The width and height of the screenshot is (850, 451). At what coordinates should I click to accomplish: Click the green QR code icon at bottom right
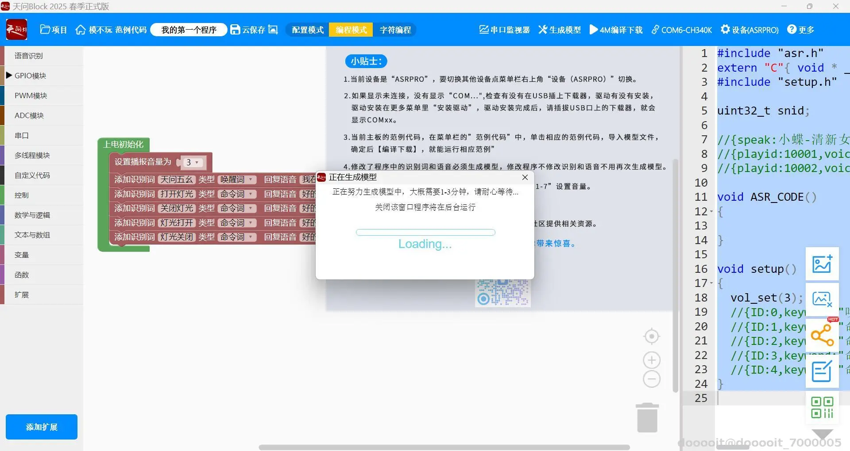822,407
